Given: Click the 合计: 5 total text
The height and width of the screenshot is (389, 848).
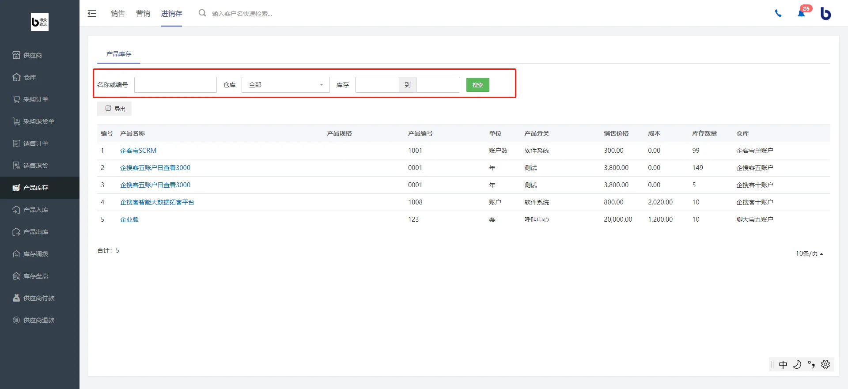Looking at the screenshot, I should (108, 250).
